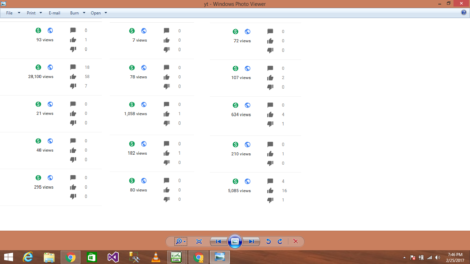Open the zoom magnifier control
The image size is (470, 264).
(181, 242)
